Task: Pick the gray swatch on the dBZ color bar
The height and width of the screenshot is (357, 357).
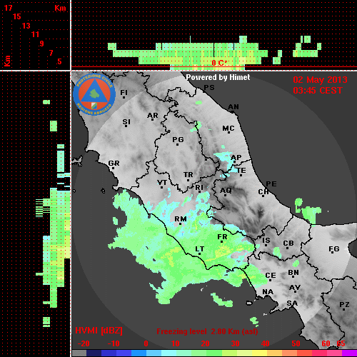Action: pos(79,353)
